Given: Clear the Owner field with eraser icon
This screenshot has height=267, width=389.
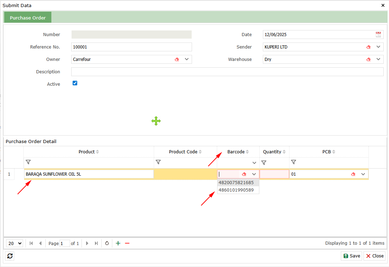Looking at the screenshot, I should [177, 59].
